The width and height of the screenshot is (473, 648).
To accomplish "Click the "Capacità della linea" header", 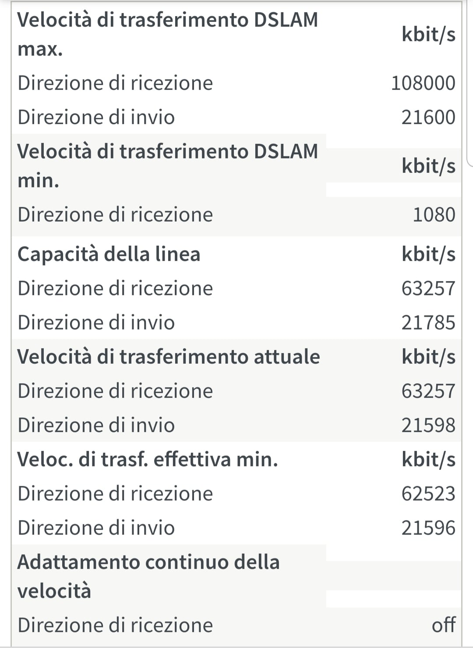I will pos(109,254).
